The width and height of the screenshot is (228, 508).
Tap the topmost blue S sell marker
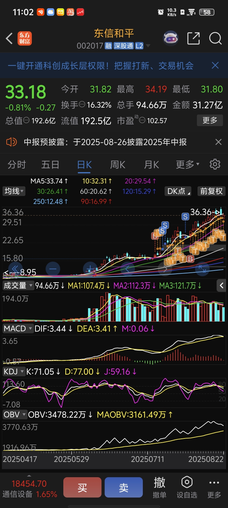point(185,217)
